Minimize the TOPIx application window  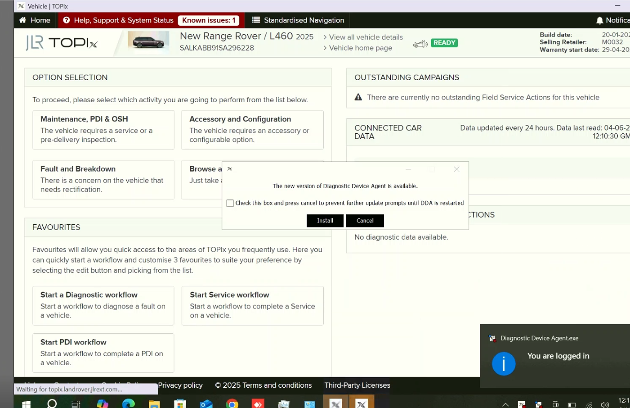point(617,6)
